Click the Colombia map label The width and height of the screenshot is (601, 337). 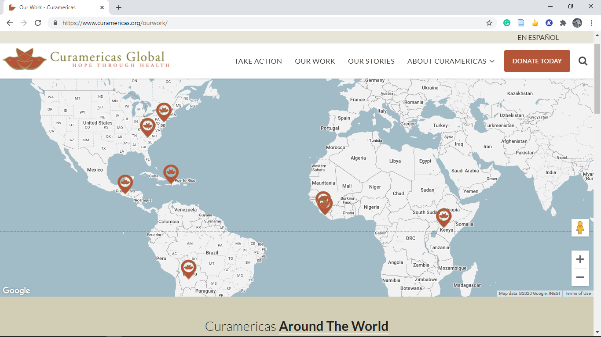click(169, 222)
